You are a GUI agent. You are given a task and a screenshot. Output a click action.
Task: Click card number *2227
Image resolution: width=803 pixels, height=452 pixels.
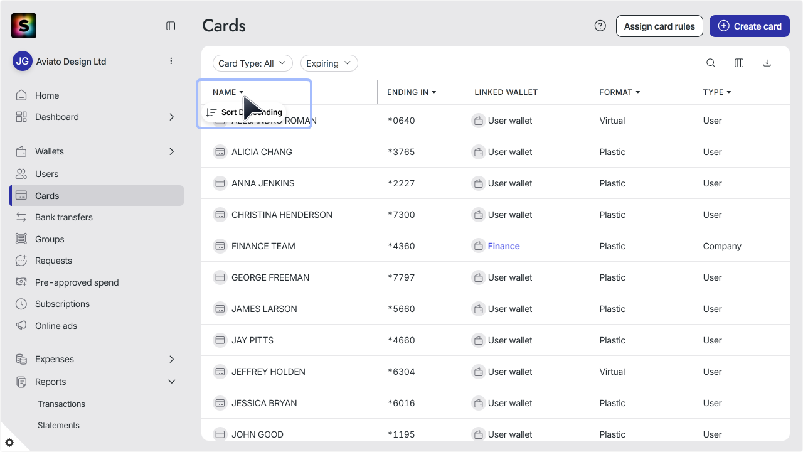tap(401, 183)
